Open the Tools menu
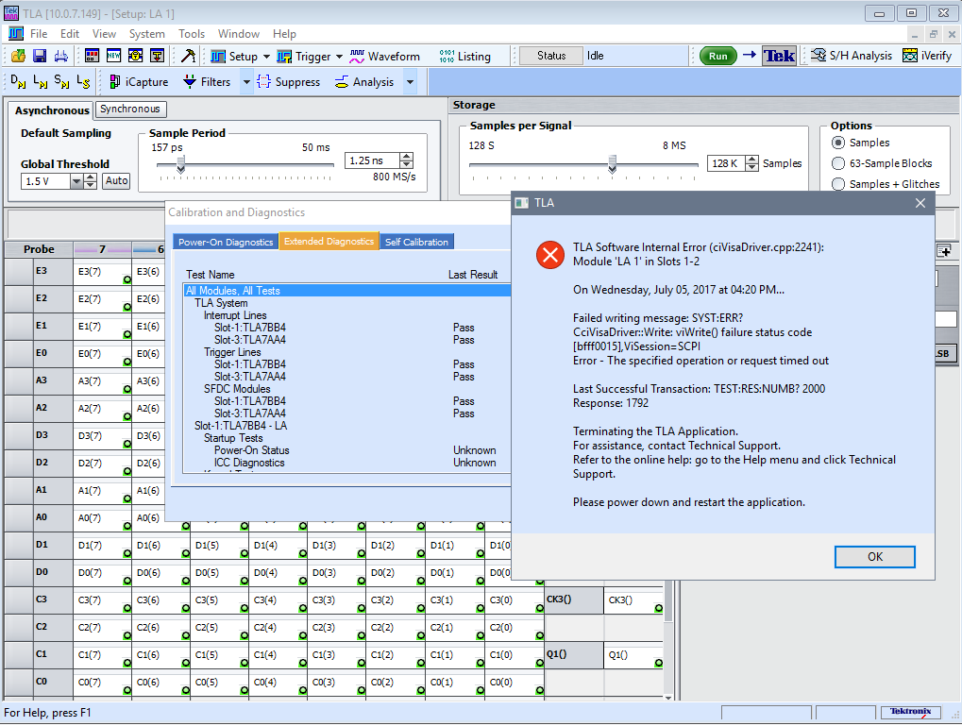The height and width of the screenshot is (726, 962). point(192,34)
